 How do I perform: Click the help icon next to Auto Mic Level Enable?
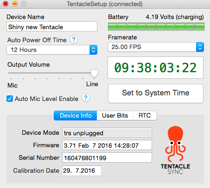tap(86, 98)
